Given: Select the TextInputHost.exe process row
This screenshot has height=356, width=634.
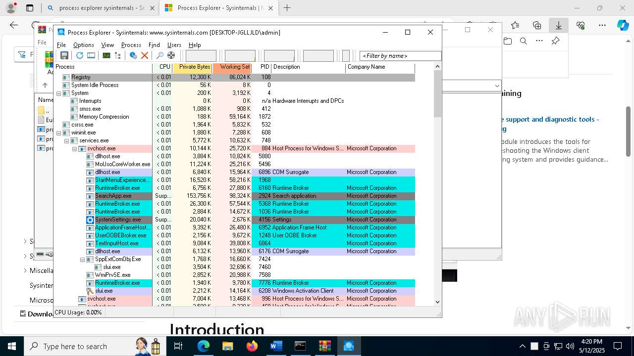Looking at the screenshot, I should pos(234,243).
